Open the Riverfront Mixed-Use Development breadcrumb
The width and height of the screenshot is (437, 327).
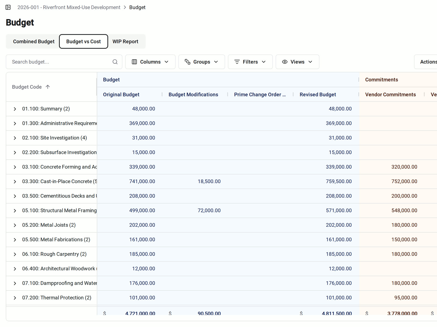69,7
